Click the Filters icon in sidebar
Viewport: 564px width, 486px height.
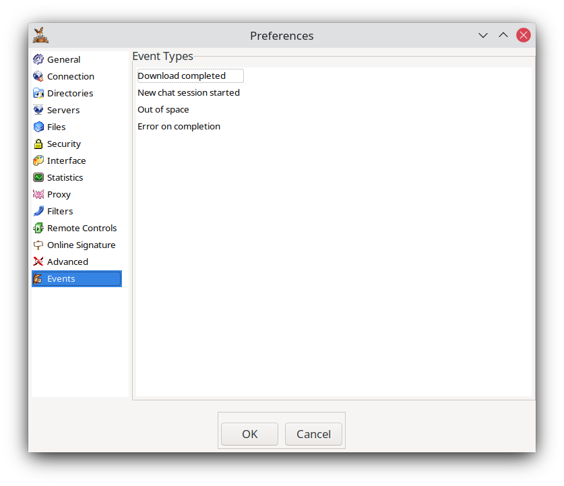[38, 211]
